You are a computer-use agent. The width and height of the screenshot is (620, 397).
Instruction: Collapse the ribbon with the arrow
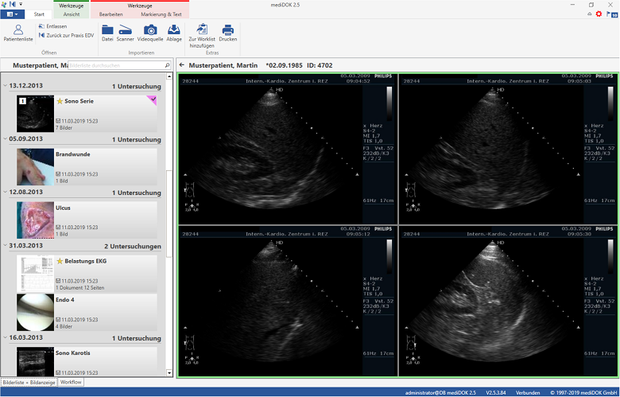pyautogui.click(x=589, y=14)
